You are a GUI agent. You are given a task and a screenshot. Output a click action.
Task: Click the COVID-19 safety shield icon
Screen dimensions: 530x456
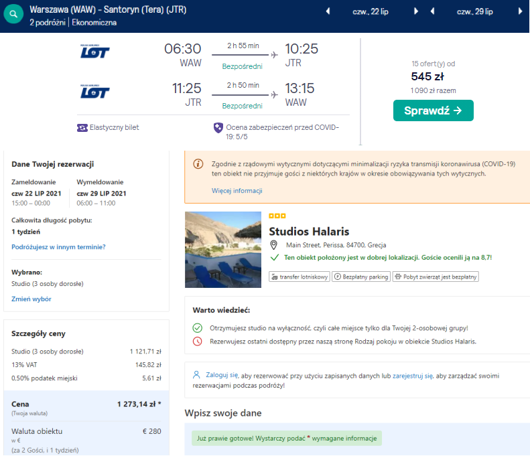pyautogui.click(x=218, y=128)
